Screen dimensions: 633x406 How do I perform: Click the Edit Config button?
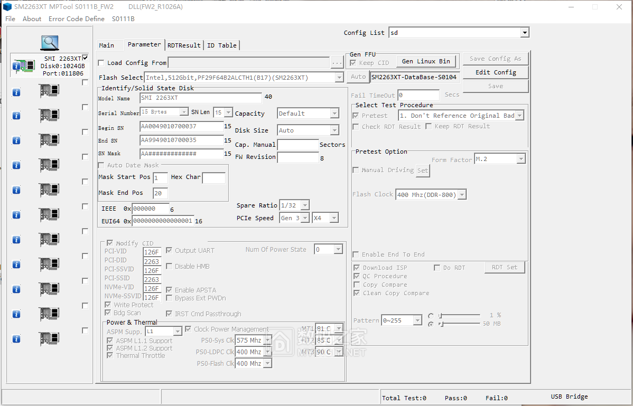click(496, 72)
